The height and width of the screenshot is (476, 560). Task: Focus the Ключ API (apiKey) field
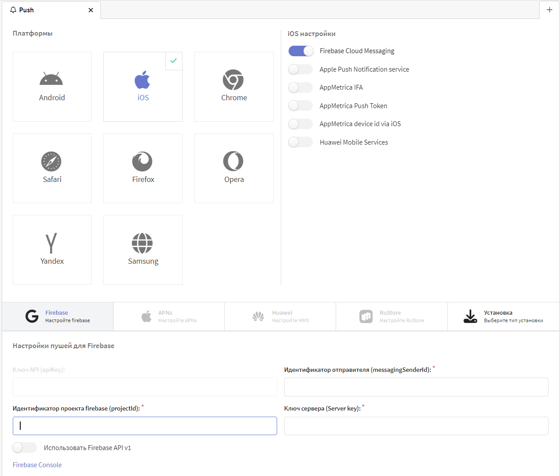click(145, 387)
